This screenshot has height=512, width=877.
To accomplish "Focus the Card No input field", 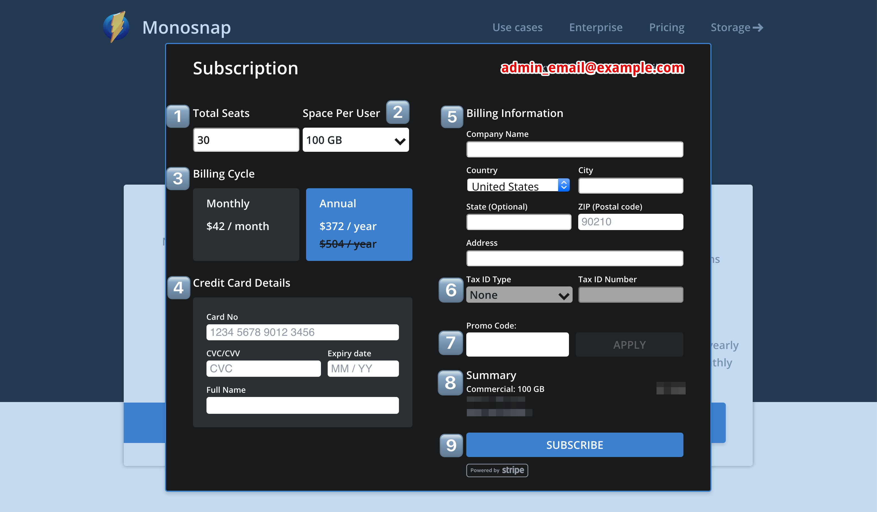I will point(302,332).
